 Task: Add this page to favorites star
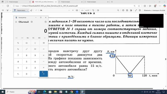pos(139,6)
